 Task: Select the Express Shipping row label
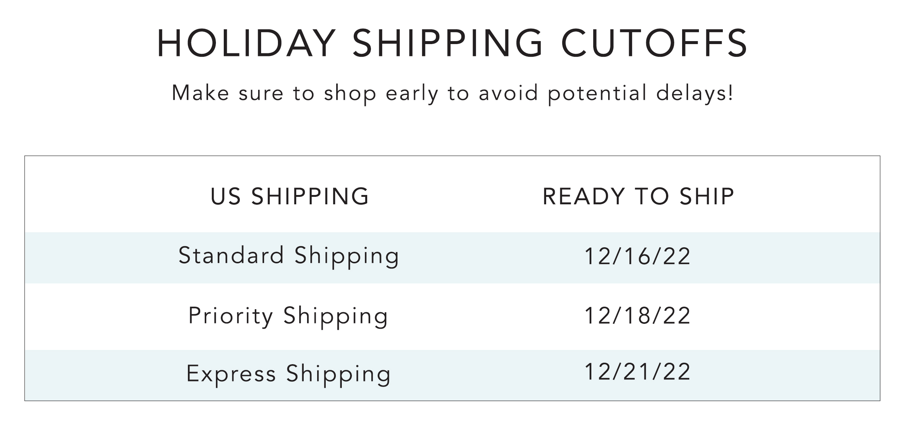click(288, 374)
